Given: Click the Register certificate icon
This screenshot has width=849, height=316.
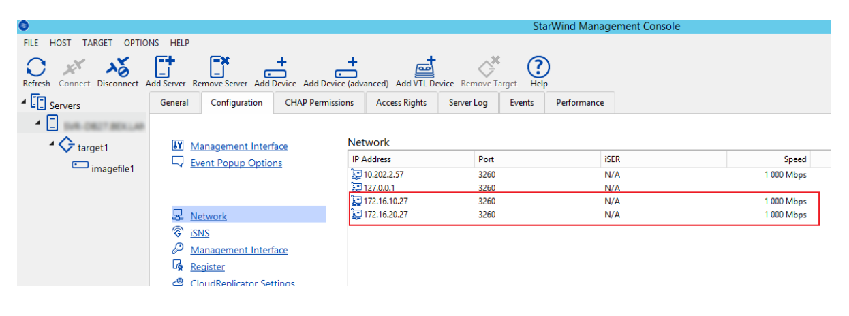Looking at the screenshot, I should 179,266.
